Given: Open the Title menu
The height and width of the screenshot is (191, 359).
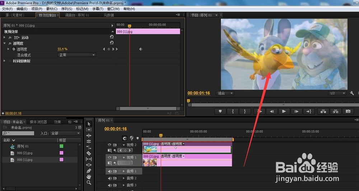Looking at the screenshot, I should click(x=98, y=9).
